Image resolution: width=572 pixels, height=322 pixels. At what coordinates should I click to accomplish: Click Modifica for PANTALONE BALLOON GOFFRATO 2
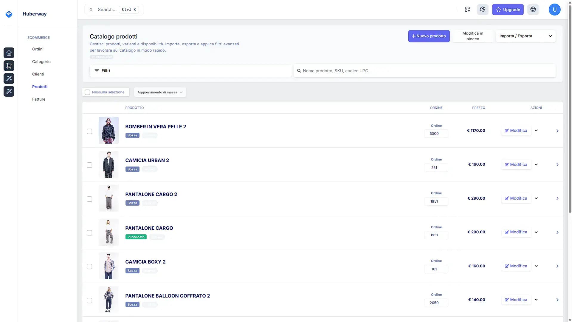516,300
